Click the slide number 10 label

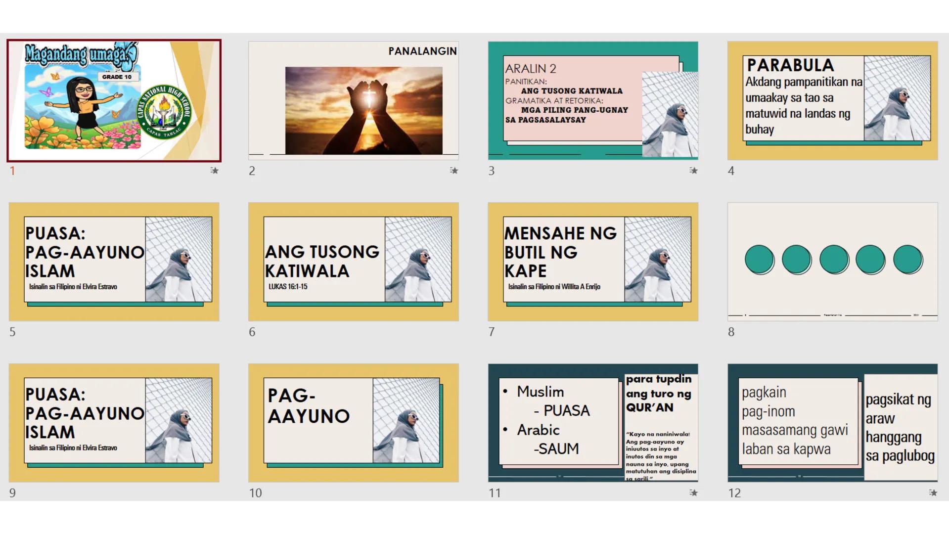click(255, 493)
